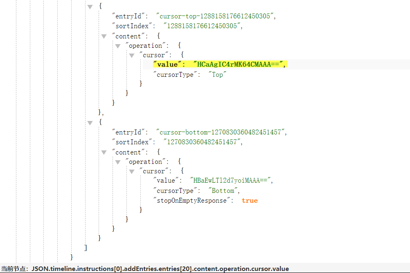Collapse the object containing the cursor-bottom entryId

(x=90, y=123)
